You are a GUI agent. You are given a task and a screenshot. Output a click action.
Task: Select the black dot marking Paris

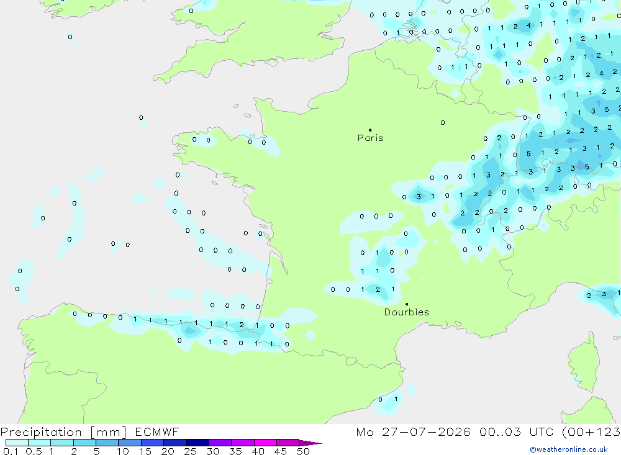[x=370, y=130]
